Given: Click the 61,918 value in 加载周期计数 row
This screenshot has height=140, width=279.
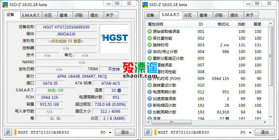Looking at the screenshot, I should [223, 112].
